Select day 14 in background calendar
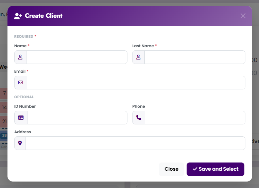 pyautogui.click(x=4, y=107)
